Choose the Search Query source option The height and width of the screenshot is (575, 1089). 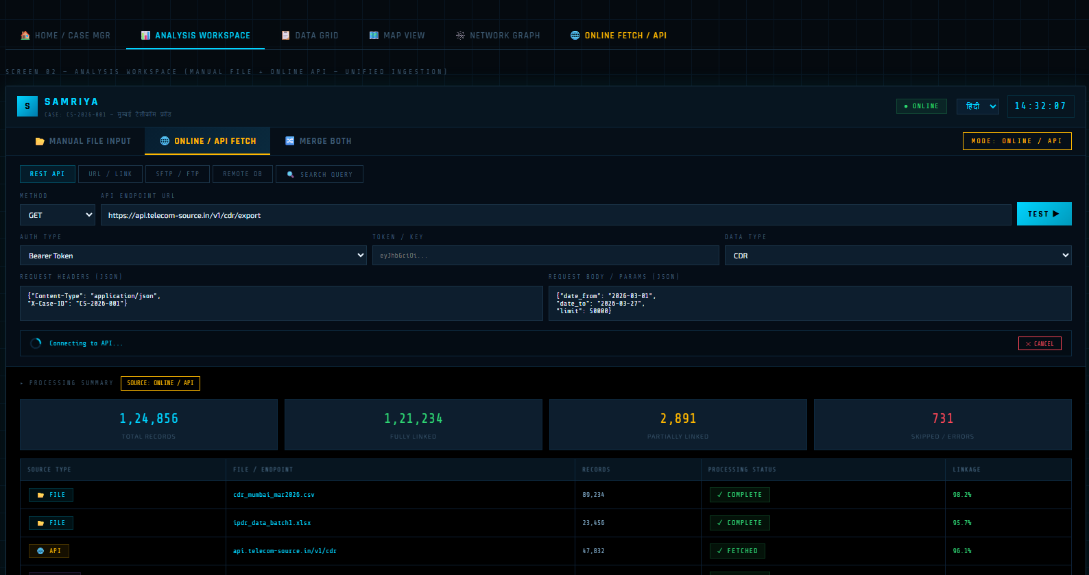(x=320, y=175)
